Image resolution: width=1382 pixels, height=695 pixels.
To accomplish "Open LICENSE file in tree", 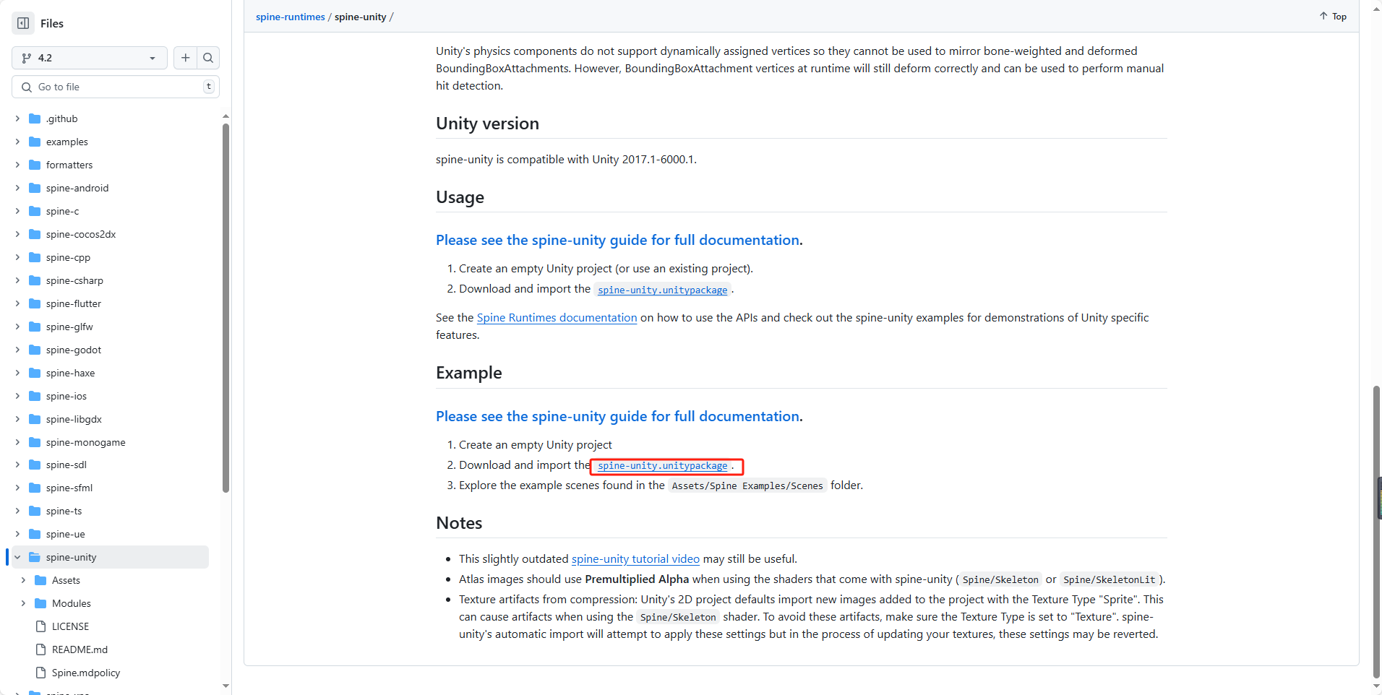I will click(110, 626).
